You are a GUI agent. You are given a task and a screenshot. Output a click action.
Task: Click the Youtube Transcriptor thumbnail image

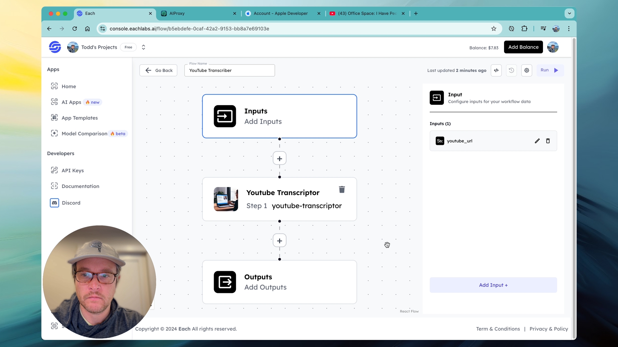(226, 199)
